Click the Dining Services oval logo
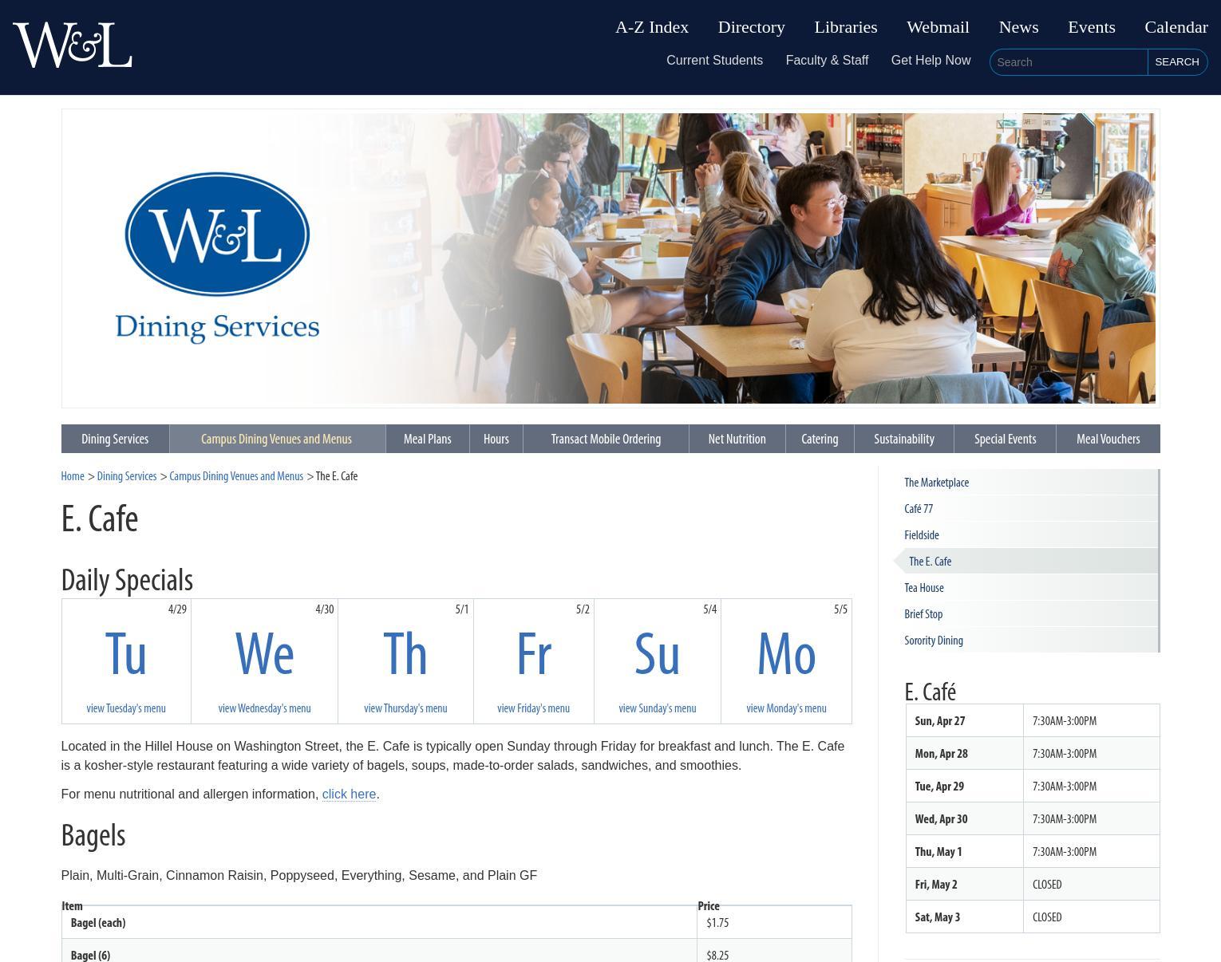The image size is (1221, 962). (217, 257)
